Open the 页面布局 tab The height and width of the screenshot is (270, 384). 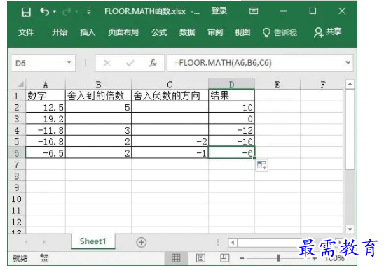coord(123,32)
